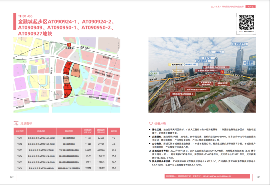Click the 金融城起步区AT090950-2 photo label

[x=182, y=94]
